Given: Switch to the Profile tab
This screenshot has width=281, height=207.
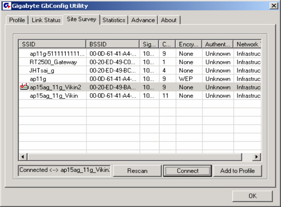Looking at the screenshot, I should point(17,20).
